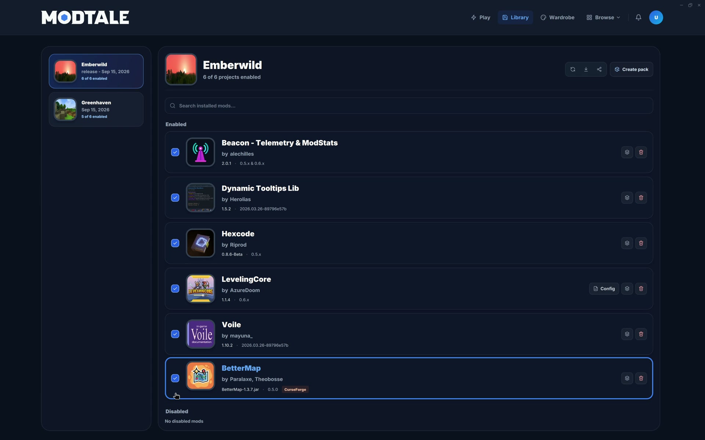
Task: Click author name Herolias
Action: click(240, 199)
